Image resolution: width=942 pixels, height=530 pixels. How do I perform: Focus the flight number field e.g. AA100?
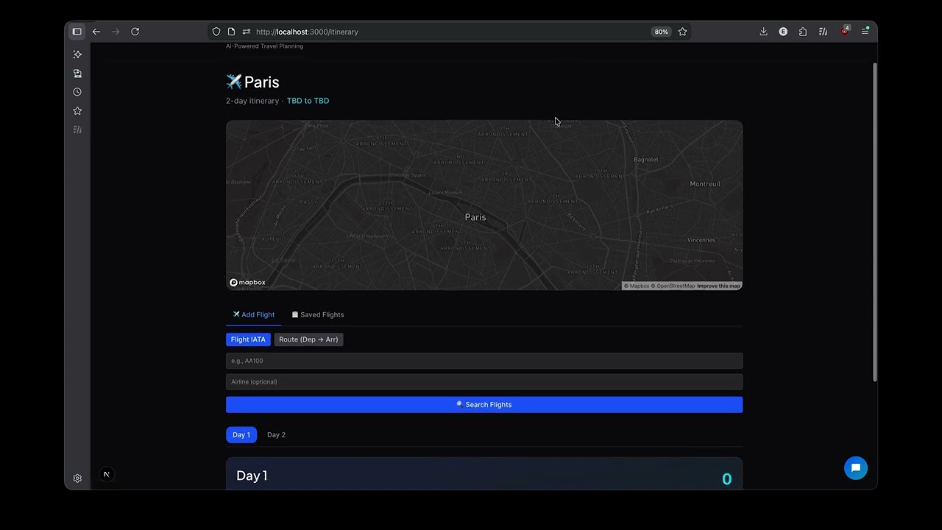[484, 361]
